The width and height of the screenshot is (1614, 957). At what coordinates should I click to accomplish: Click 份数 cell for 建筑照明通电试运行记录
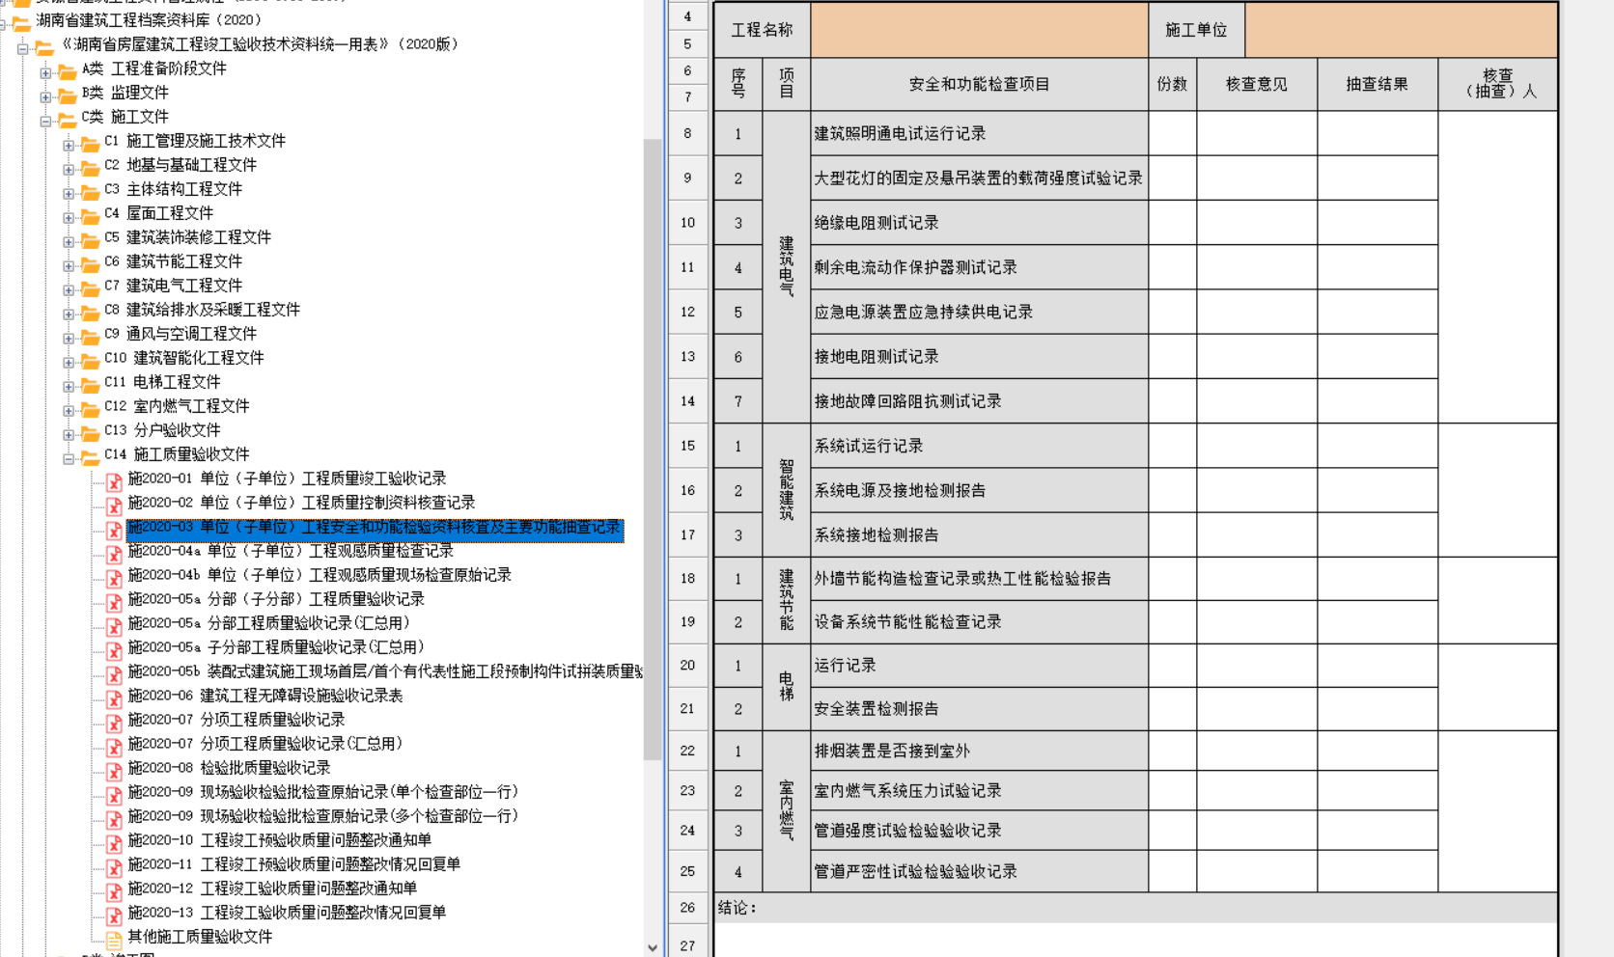[1173, 133]
